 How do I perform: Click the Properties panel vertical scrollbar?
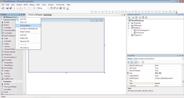coord(183,75)
